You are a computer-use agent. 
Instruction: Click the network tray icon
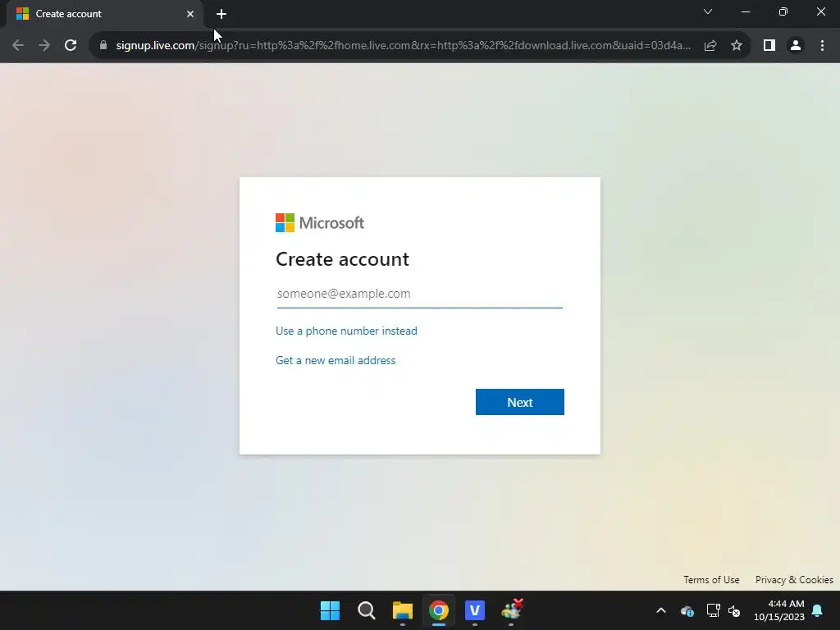click(x=713, y=610)
